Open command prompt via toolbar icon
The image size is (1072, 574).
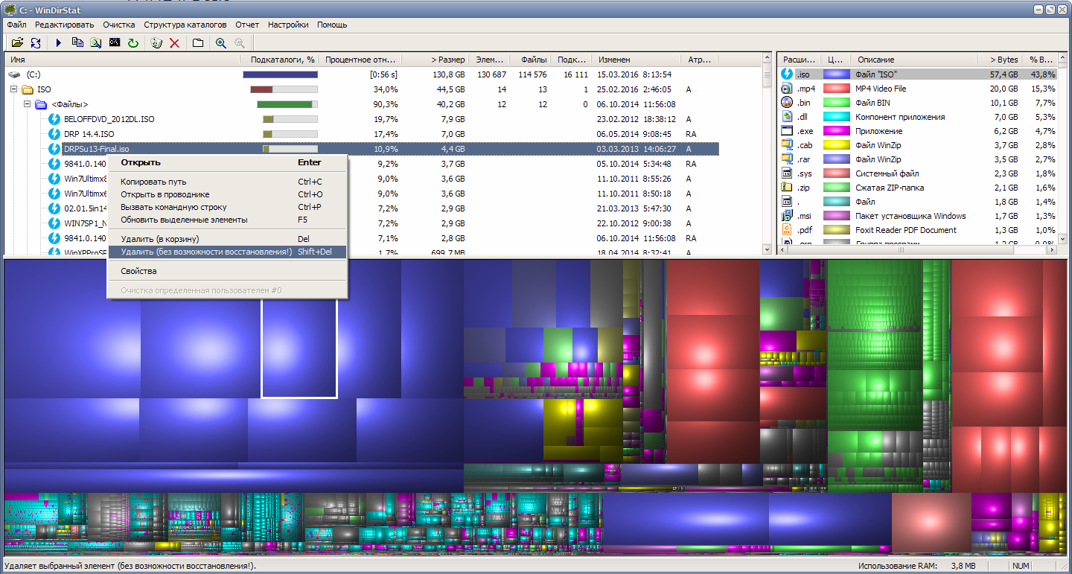[115, 43]
